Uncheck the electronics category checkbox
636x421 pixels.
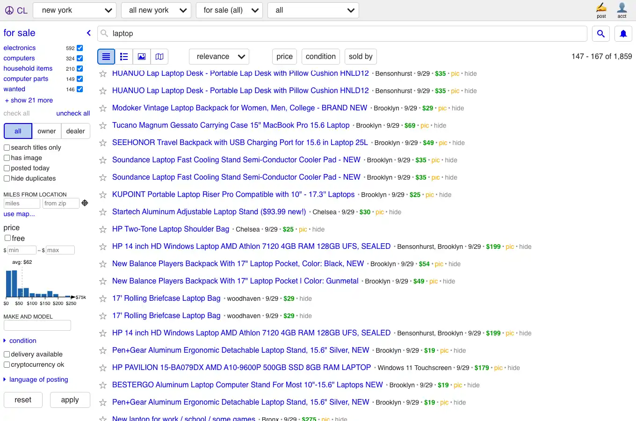point(80,48)
